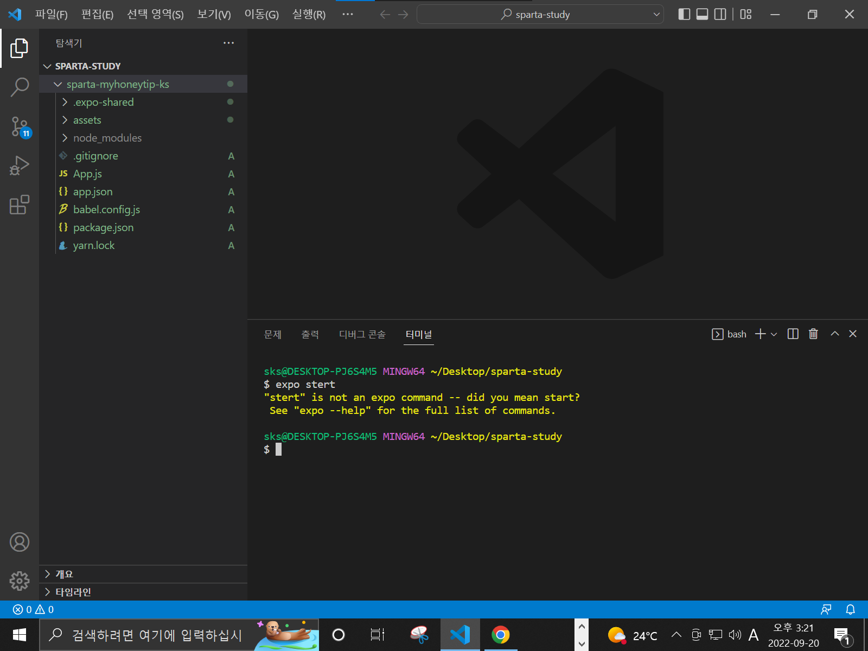Open the terminal launch profile dropdown
Viewport: 868px width, 651px height.
click(774, 334)
